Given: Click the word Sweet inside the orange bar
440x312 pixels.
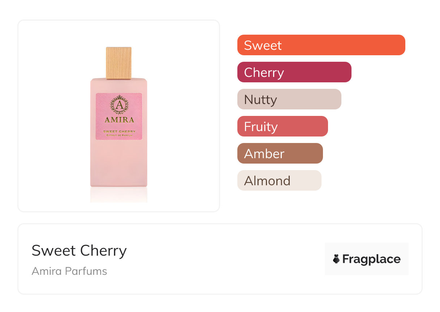Looking at the screenshot, I should pos(263,45).
